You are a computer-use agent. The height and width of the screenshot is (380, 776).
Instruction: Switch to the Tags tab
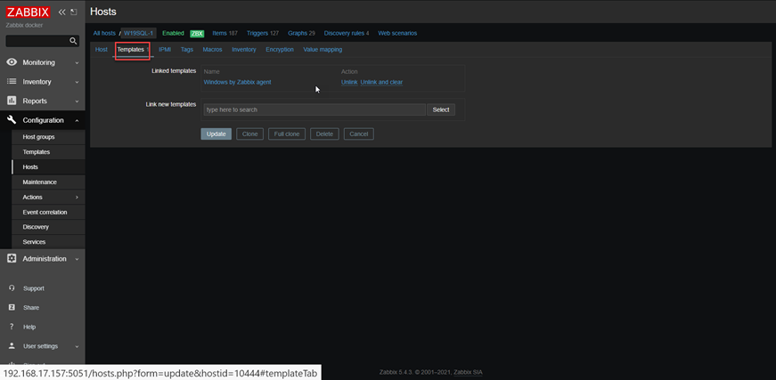point(186,50)
